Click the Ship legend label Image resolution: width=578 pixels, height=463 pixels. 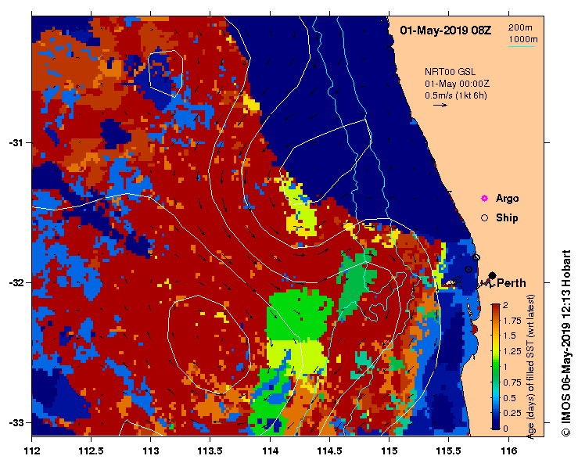click(x=507, y=218)
